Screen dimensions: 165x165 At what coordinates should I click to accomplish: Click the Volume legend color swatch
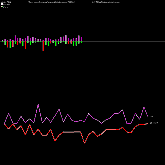click(x=2, y=4)
